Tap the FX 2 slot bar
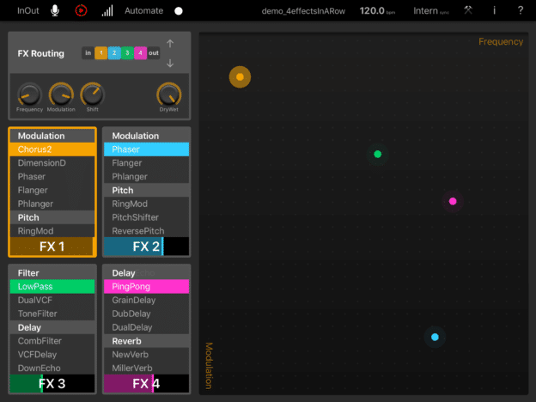This screenshot has height=402, width=536. [146, 247]
